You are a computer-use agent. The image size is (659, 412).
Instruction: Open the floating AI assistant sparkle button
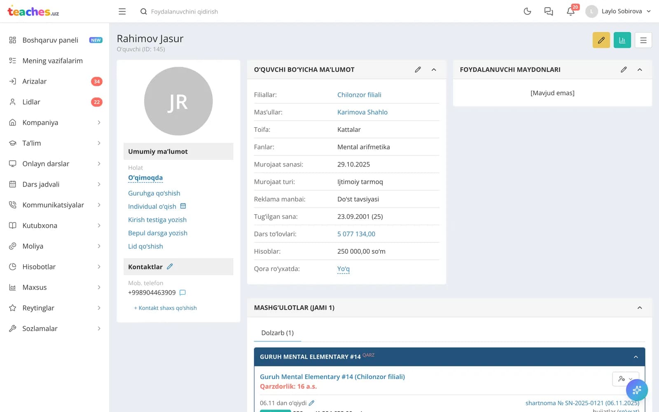click(637, 390)
